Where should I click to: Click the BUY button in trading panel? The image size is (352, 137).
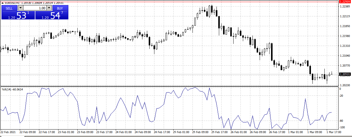tap(60, 8)
